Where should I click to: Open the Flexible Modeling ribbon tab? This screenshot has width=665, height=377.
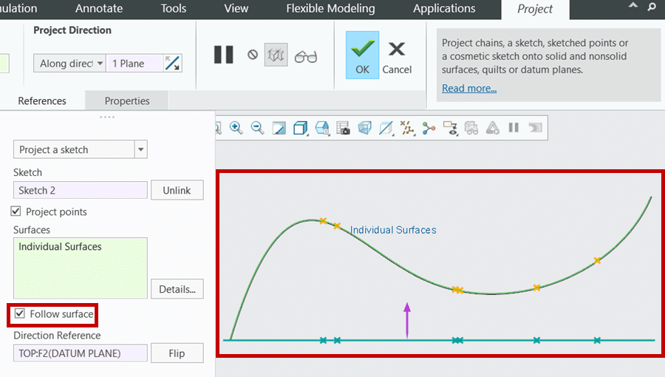tap(330, 9)
